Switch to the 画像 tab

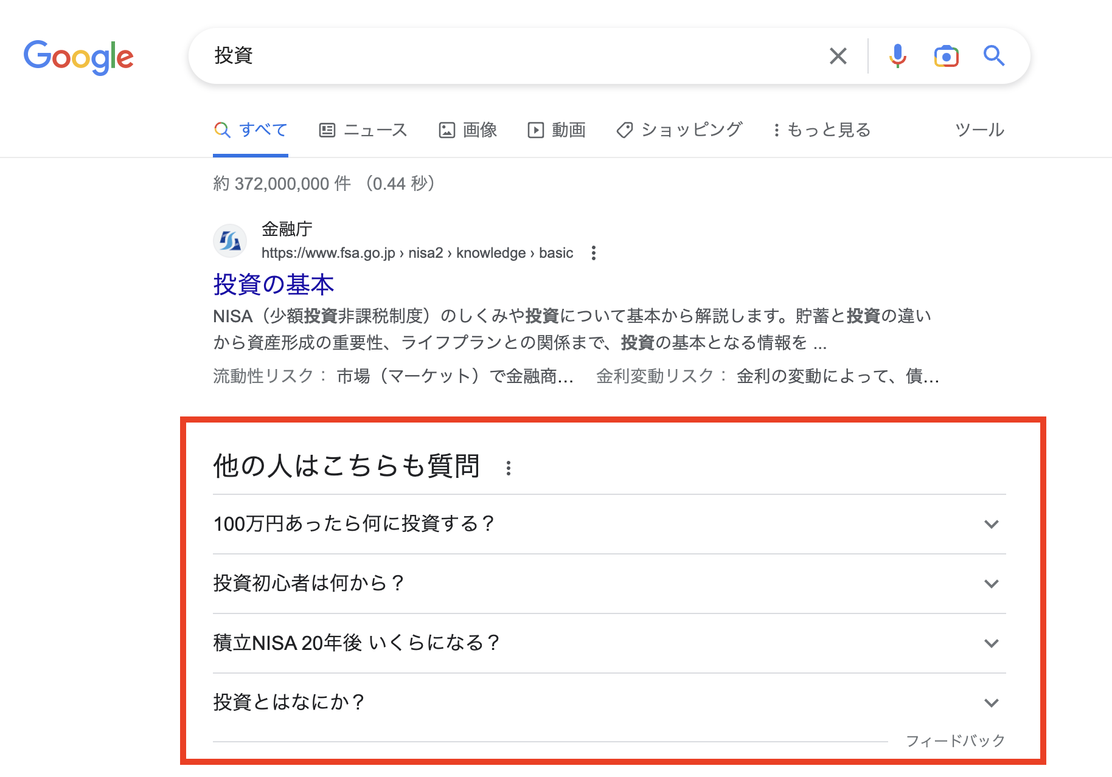pos(468,129)
